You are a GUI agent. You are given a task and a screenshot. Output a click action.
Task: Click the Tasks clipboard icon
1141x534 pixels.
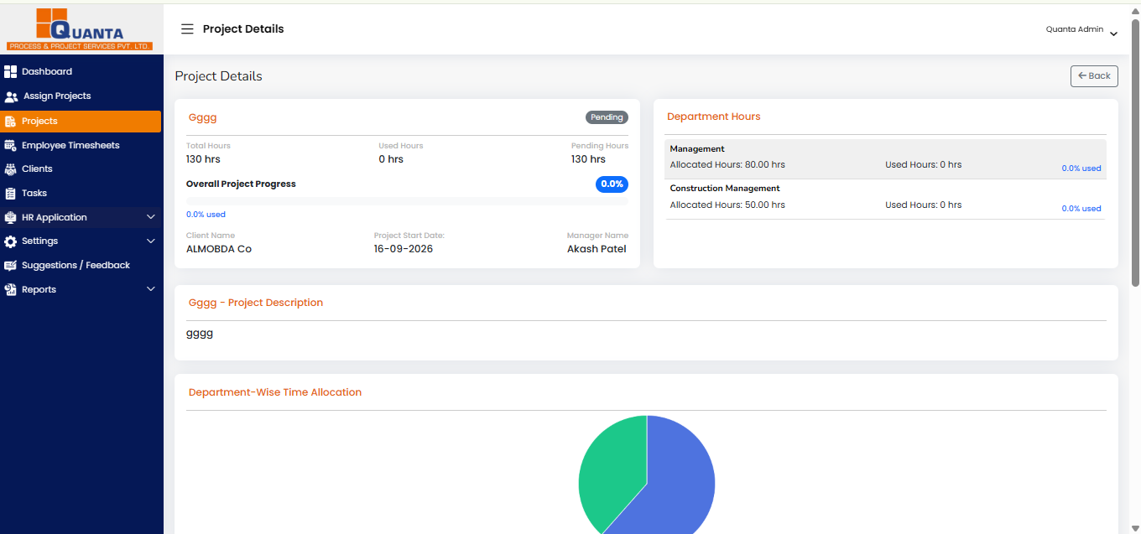coord(10,194)
